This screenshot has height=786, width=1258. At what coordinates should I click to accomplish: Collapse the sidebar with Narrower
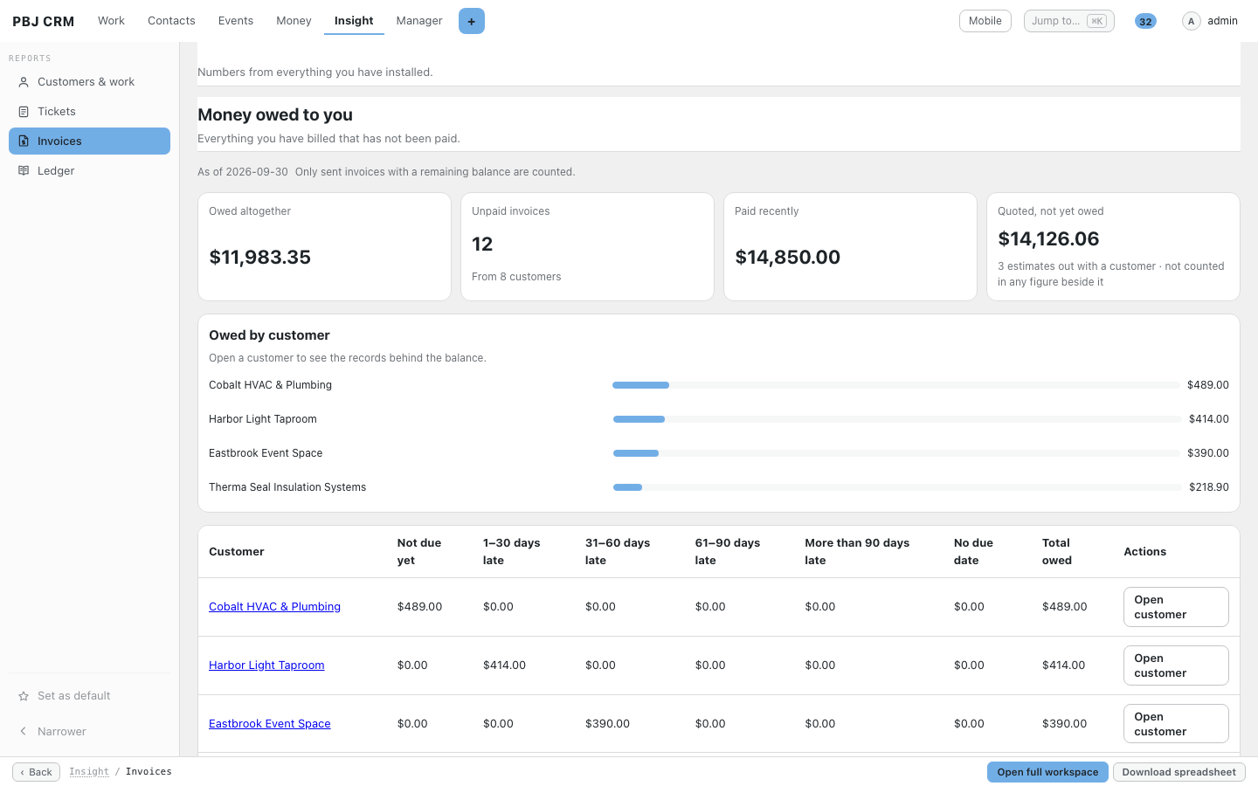click(89, 732)
